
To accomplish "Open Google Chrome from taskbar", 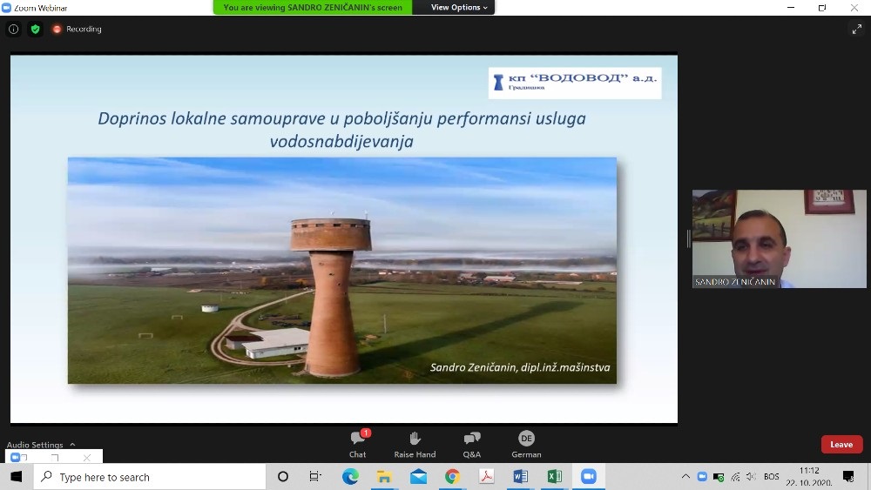I will coord(452,477).
